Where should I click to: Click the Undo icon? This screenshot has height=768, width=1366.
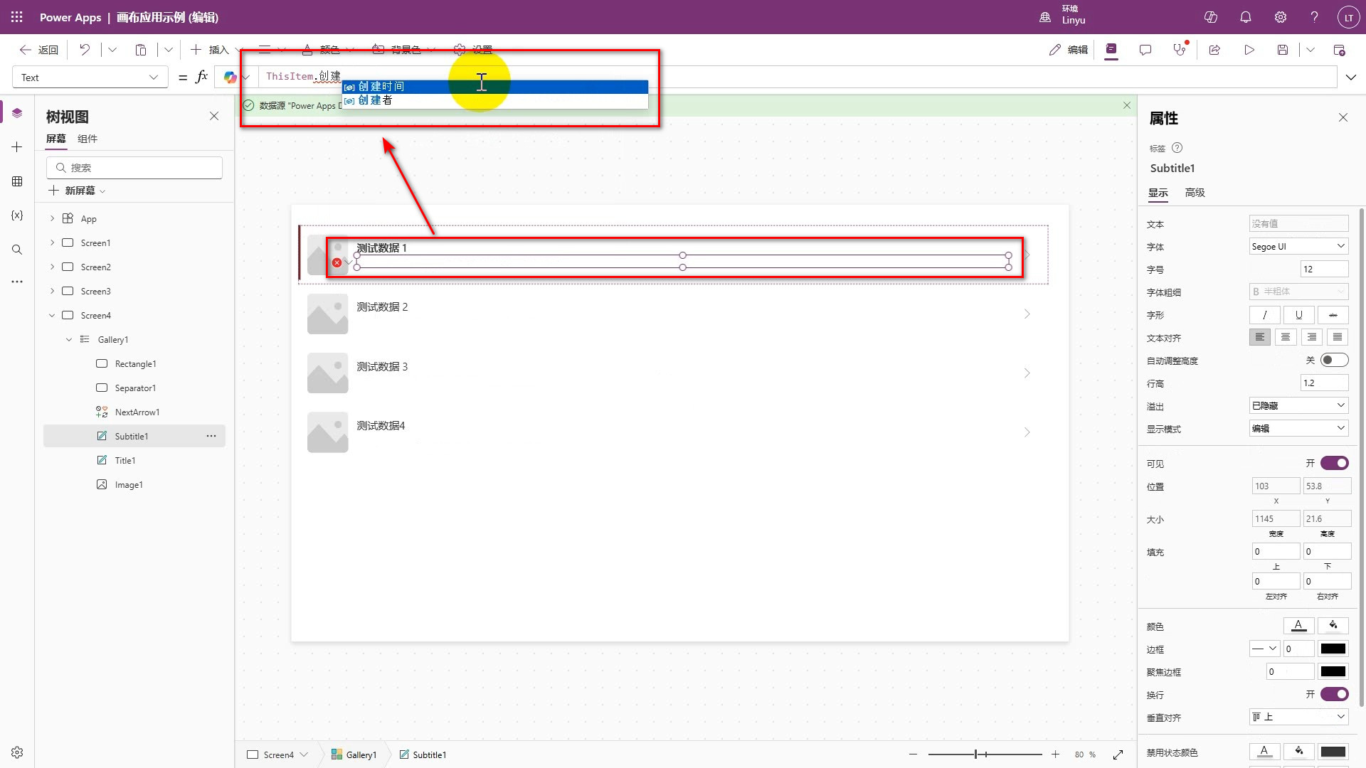[85, 50]
